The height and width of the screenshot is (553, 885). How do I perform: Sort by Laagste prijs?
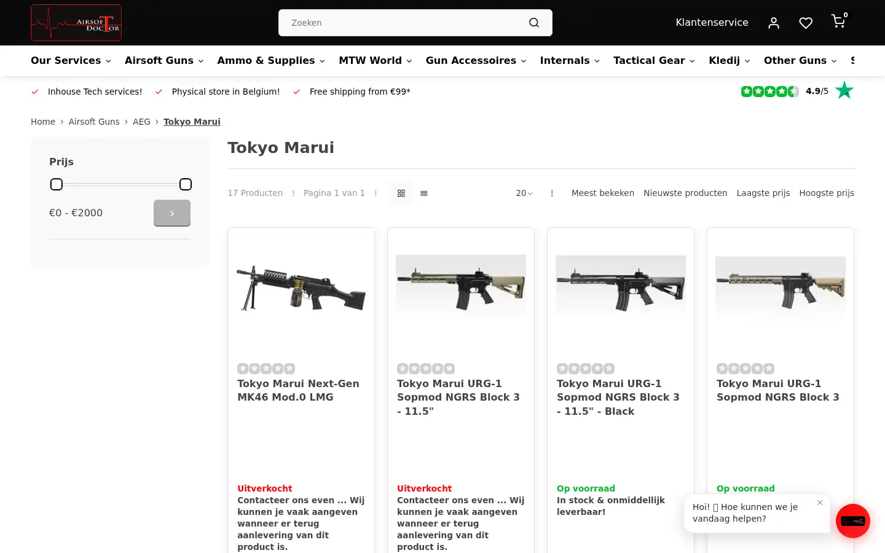click(x=763, y=193)
